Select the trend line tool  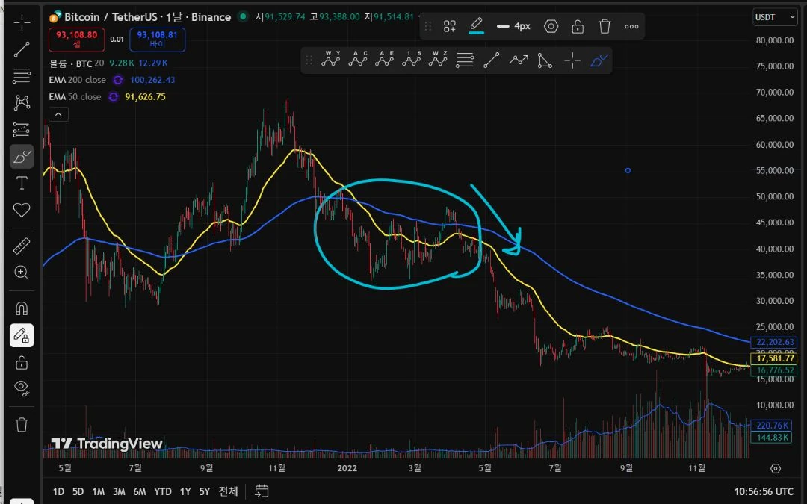pyautogui.click(x=22, y=49)
